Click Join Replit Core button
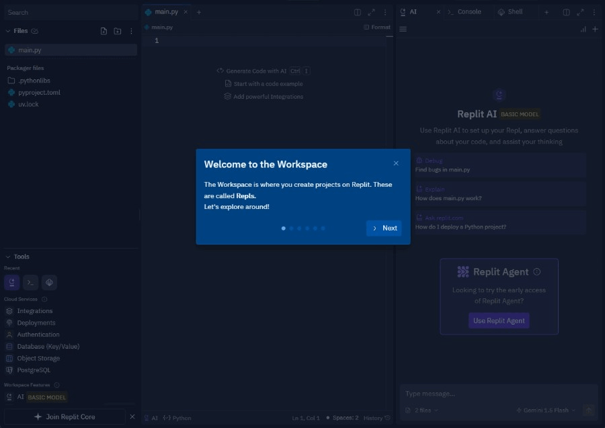 65,417
